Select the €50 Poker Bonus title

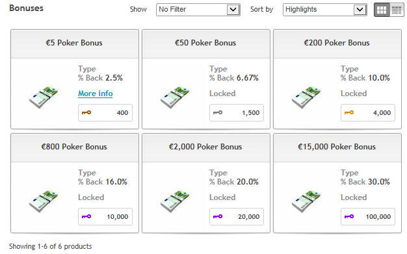click(205, 43)
